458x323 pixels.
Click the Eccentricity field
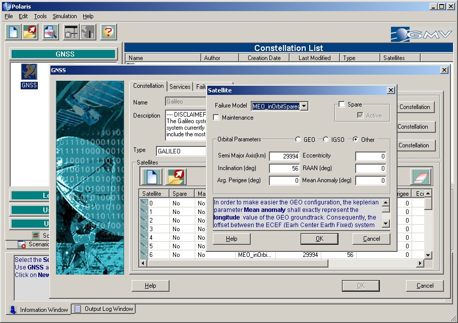point(371,156)
